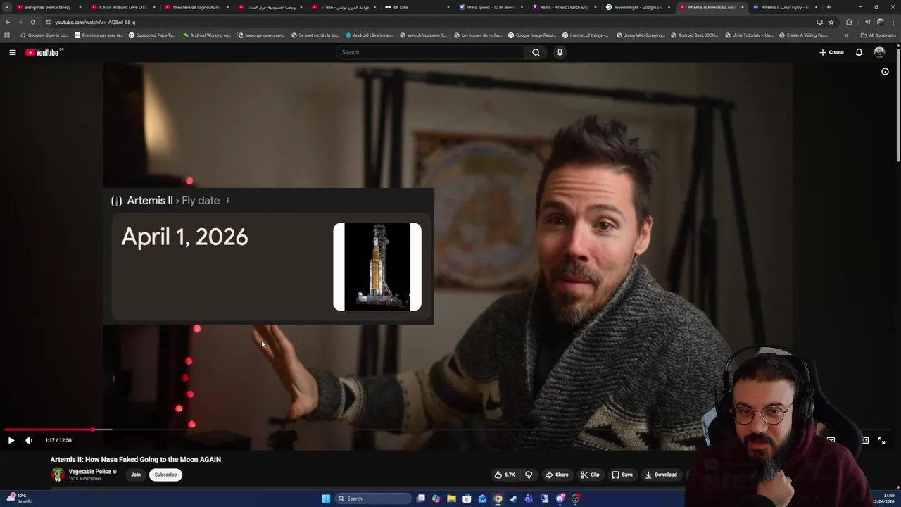Screen dimensions: 901x507
Task: Open the Android Working wi... bookmark
Action: pos(207,35)
